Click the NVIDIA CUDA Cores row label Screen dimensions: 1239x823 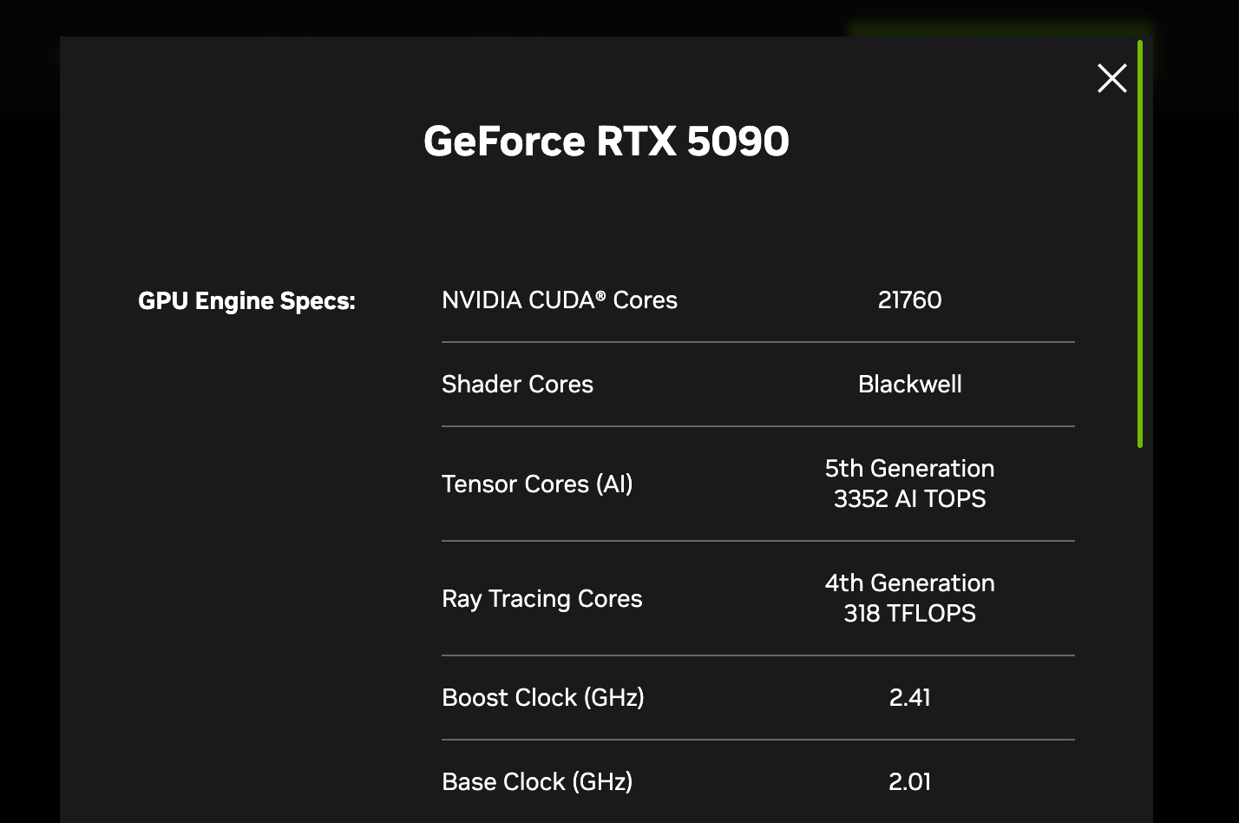point(559,300)
